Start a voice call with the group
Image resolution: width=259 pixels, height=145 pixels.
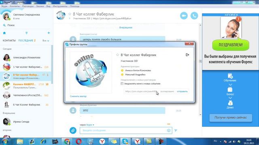pyautogui.click(x=194, y=16)
